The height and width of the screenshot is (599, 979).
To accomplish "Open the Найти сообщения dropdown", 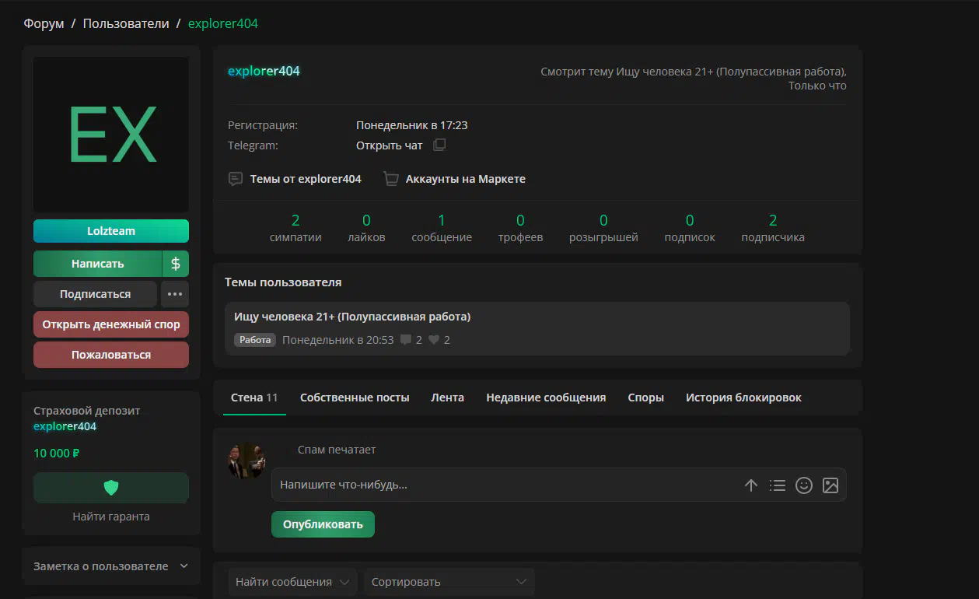I will point(292,582).
